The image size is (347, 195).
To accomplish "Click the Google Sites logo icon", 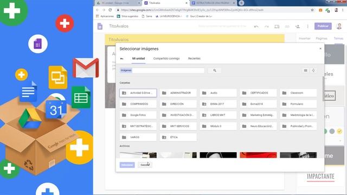I will (x=100, y=27).
